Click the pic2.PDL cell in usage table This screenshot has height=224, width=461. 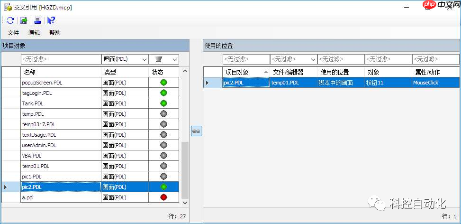click(x=246, y=83)
